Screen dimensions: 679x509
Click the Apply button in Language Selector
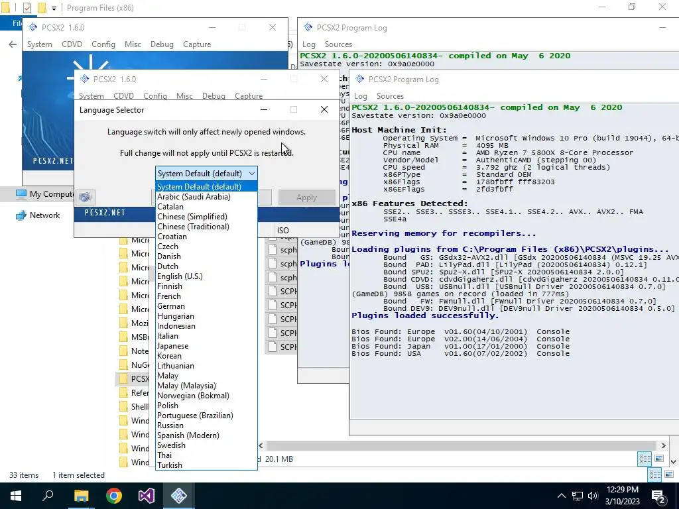(306, 198)
